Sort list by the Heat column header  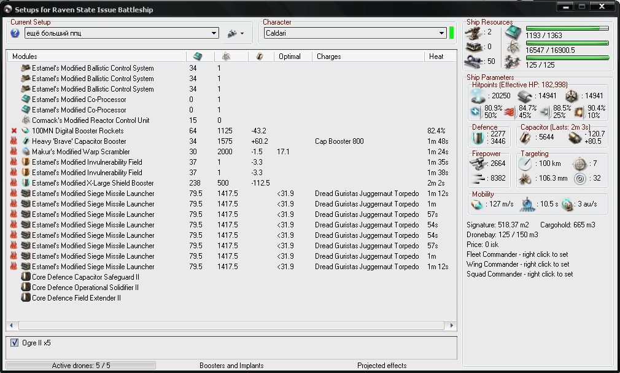point(436,57)
